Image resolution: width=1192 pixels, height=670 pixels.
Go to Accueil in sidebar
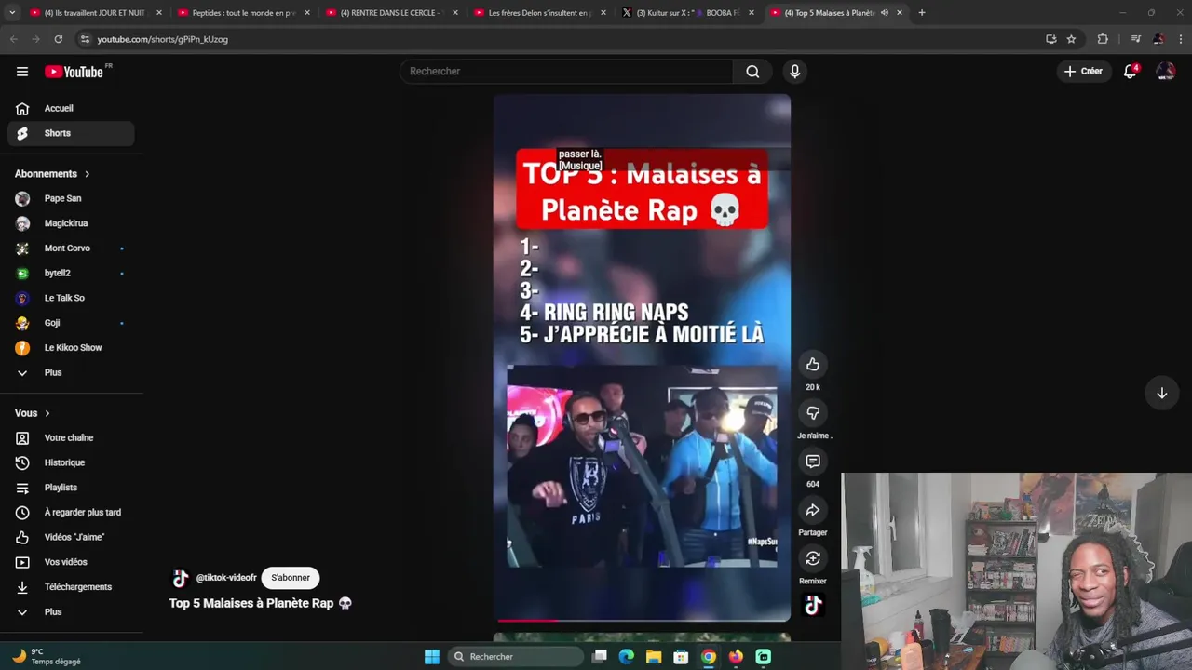[71, 108]
